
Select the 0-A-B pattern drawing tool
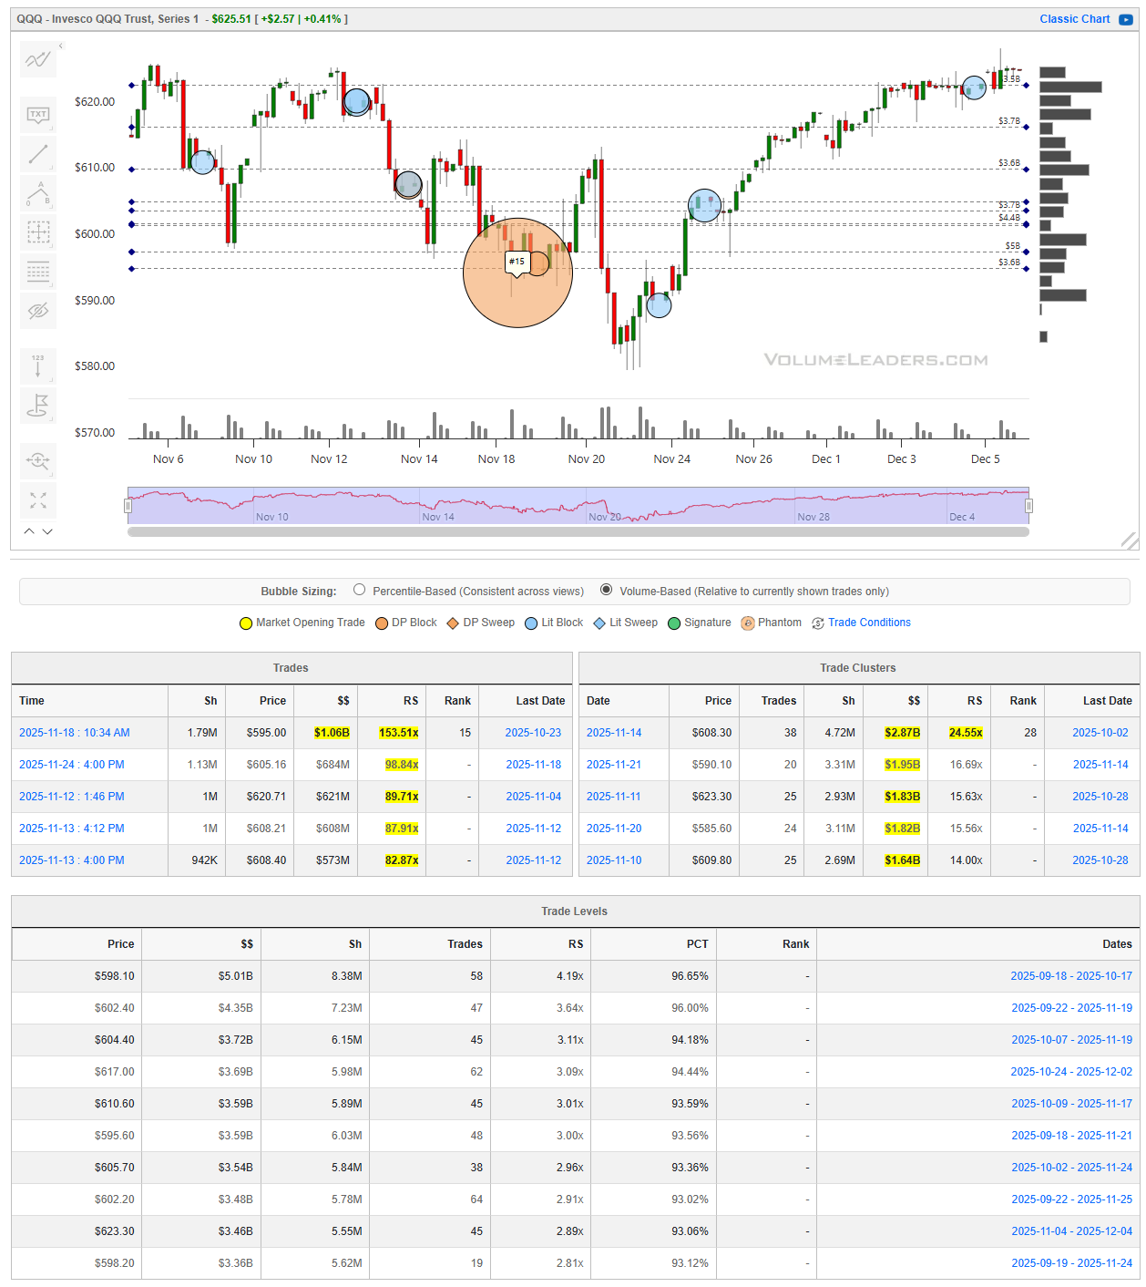[38, 193]
